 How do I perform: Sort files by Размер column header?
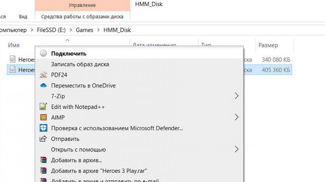click(268, 45)
